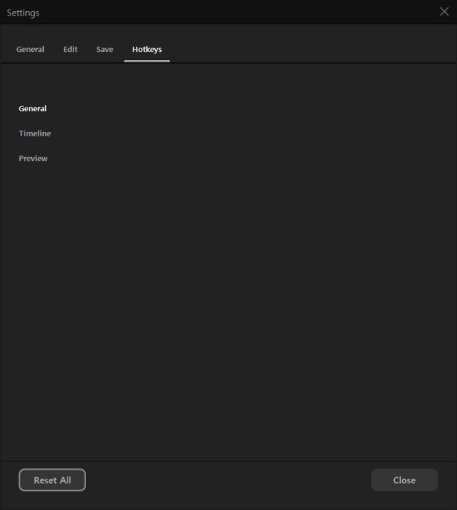Click the Reset All button
Screen dimensions: 457x510
[52, 480]
